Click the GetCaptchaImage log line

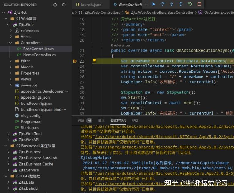point(156,163)
